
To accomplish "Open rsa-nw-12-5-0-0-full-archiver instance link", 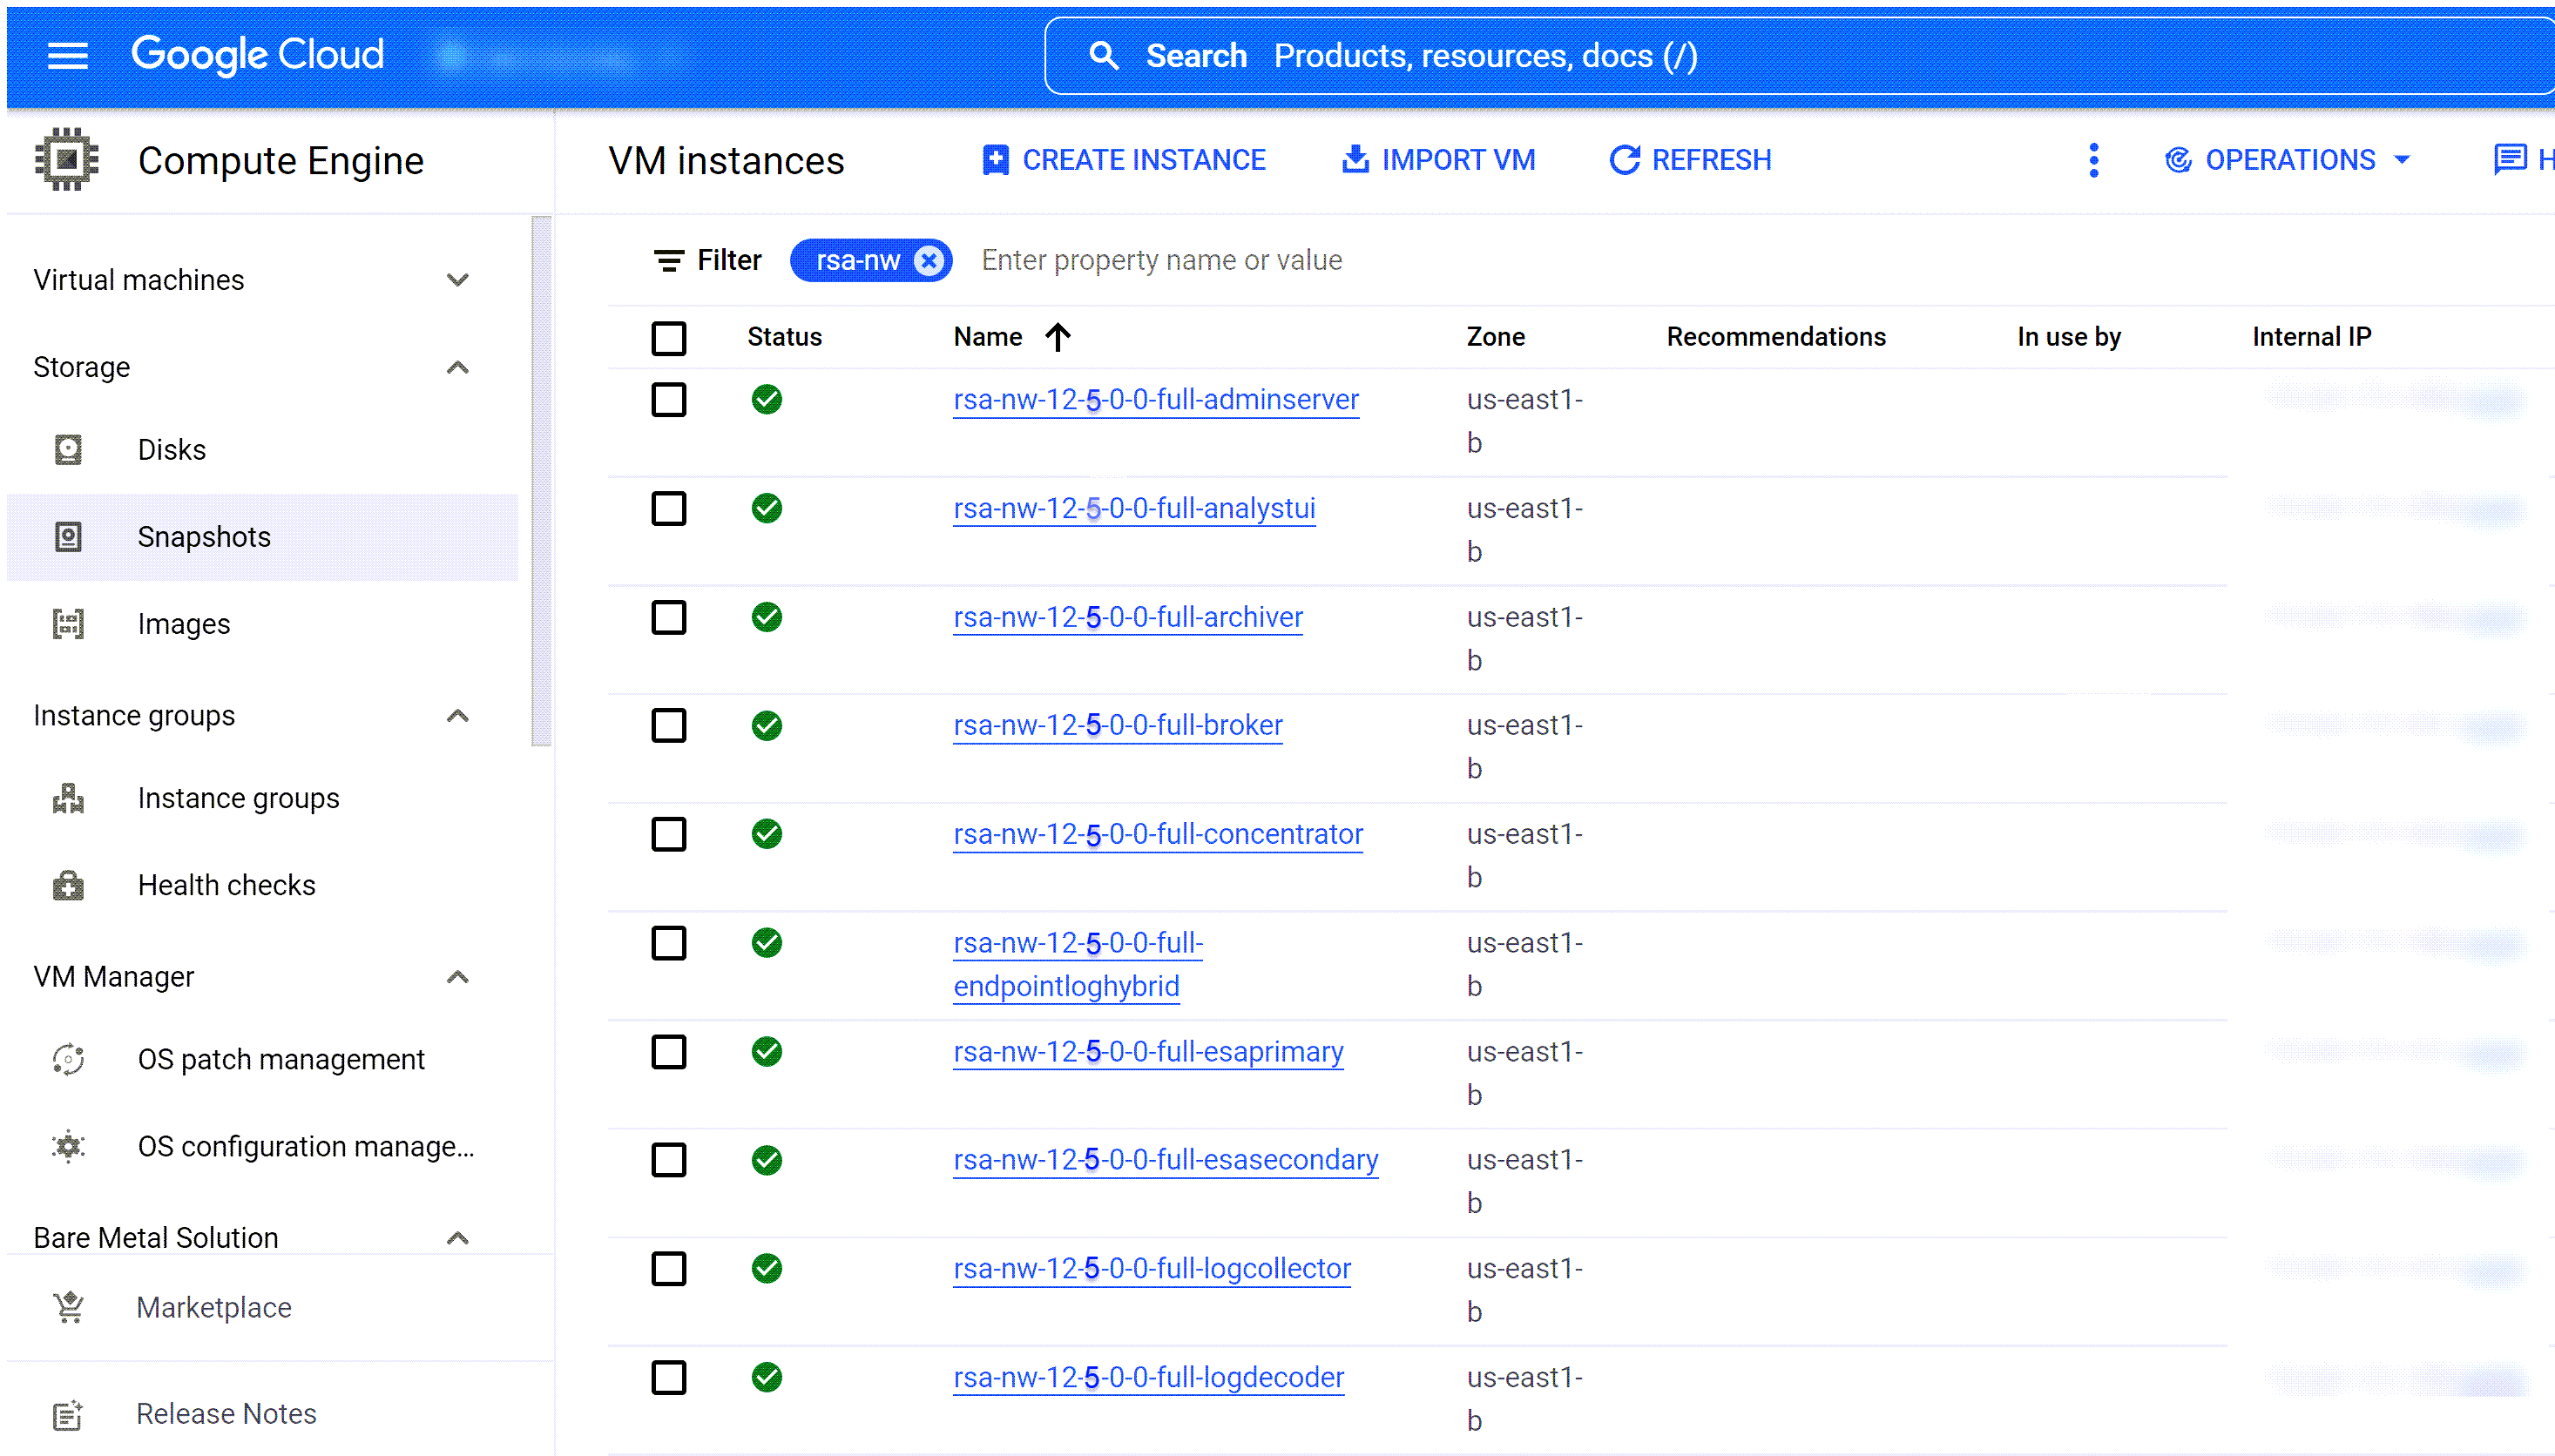I will click(x=1127, y=617).
